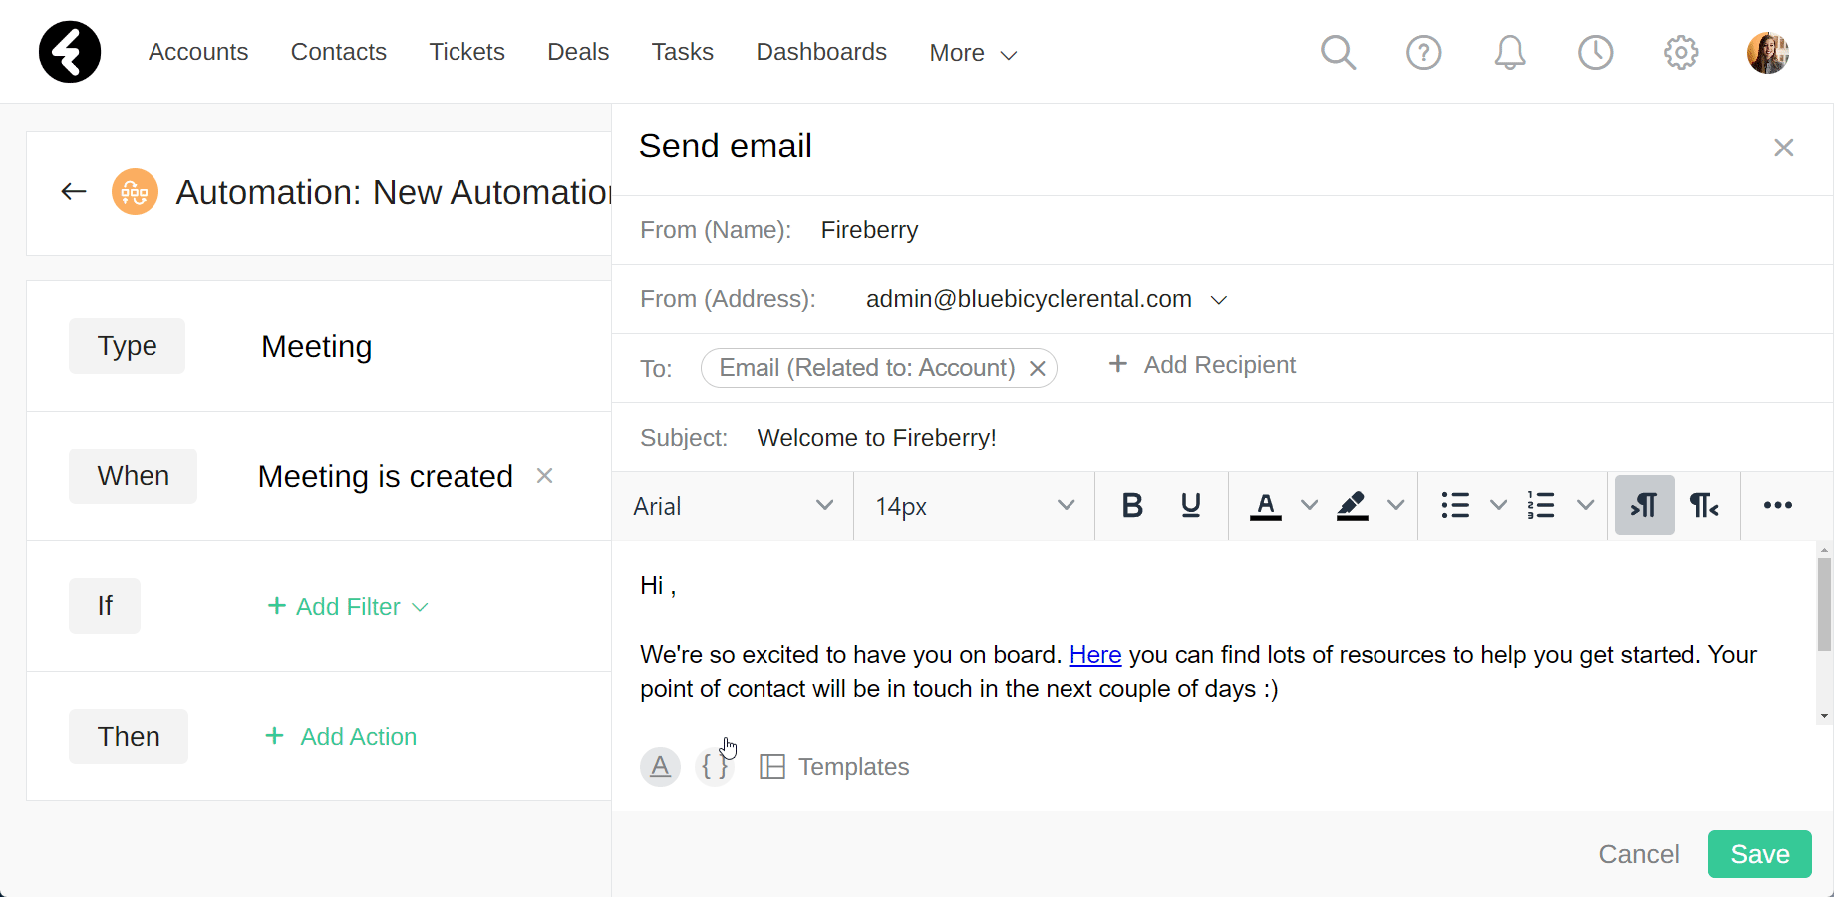Insert a dynamic field with curly braces
This screenshot has width=1834, height=897.
click(715, 767)
